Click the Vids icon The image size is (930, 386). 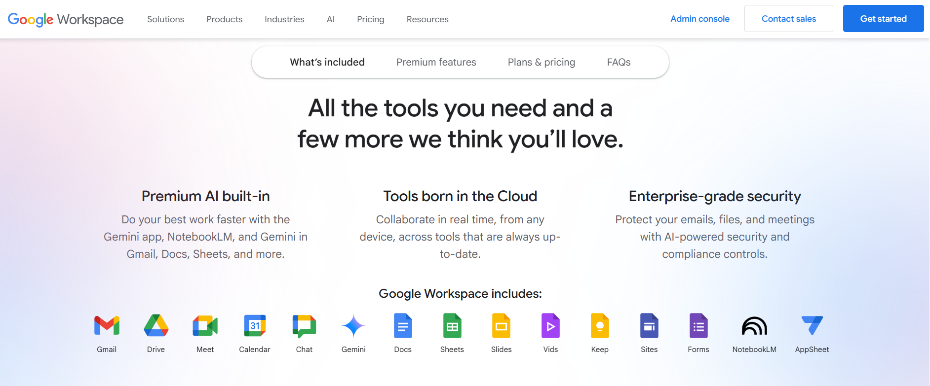(550, 326)
